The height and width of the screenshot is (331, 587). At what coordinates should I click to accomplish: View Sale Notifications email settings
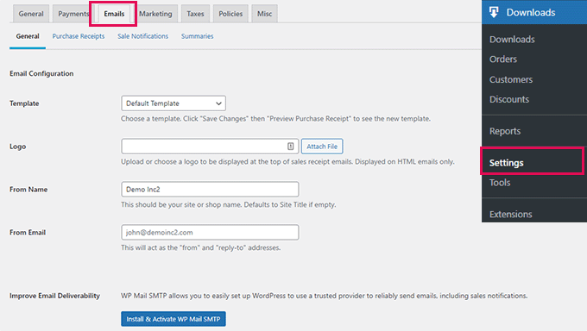click(142, 36)
